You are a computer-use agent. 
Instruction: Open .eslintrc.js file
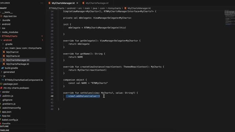pos(7,96)
